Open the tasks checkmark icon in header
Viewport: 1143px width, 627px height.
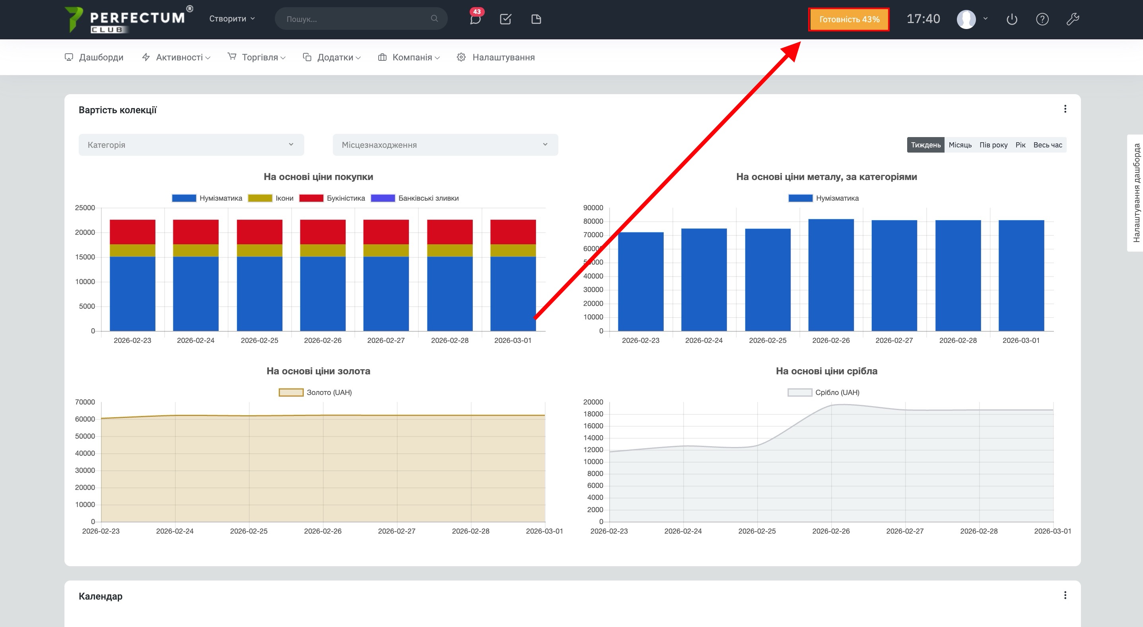click(505, 19)
